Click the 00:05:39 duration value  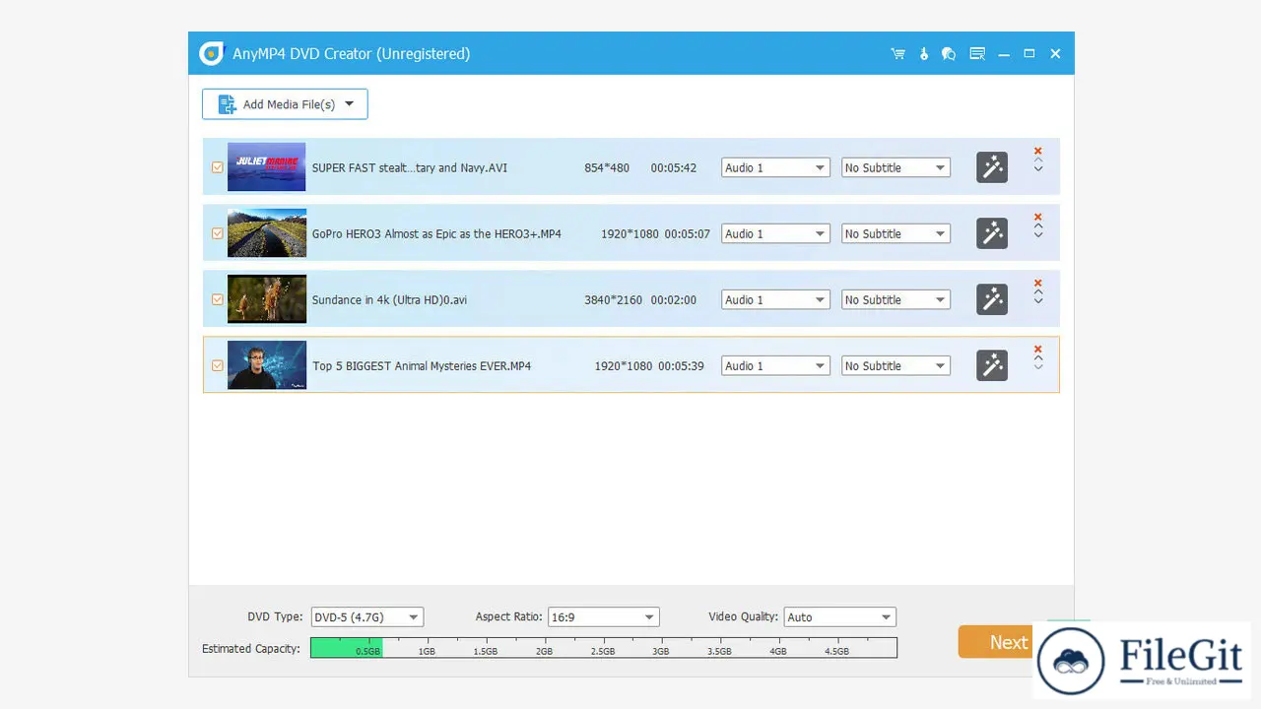(x=681, y=365)
